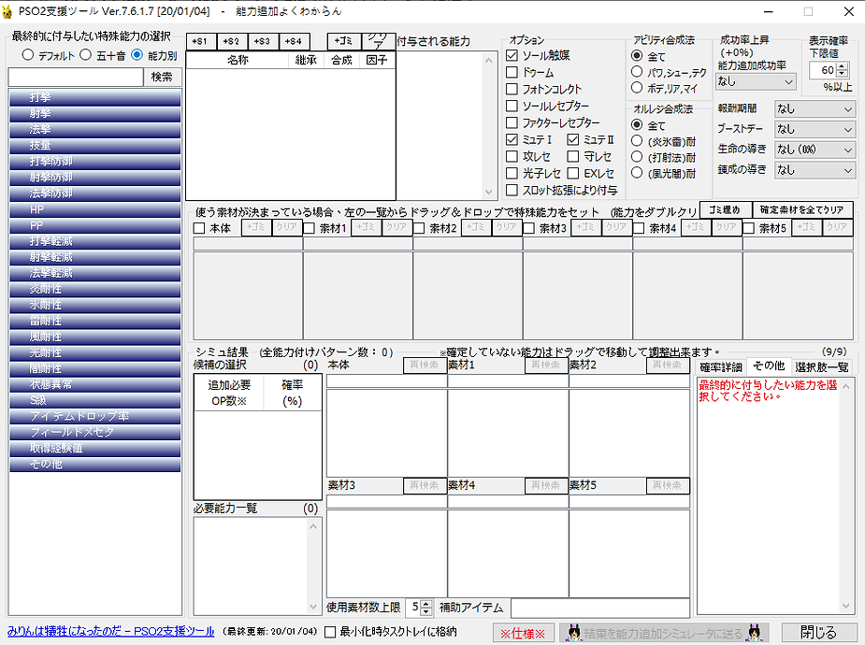
Task: Expand the HP category
Action: 94,209
